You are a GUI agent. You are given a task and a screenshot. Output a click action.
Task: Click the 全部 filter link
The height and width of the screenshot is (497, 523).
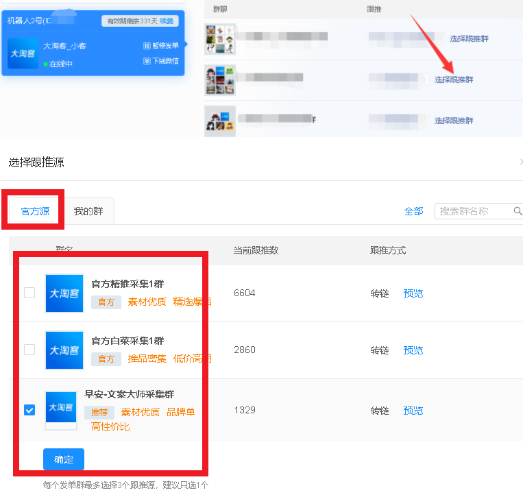[x=414, y=211]
